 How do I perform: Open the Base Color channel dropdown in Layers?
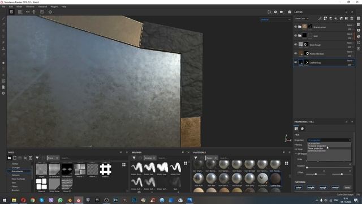coord(301,19)
